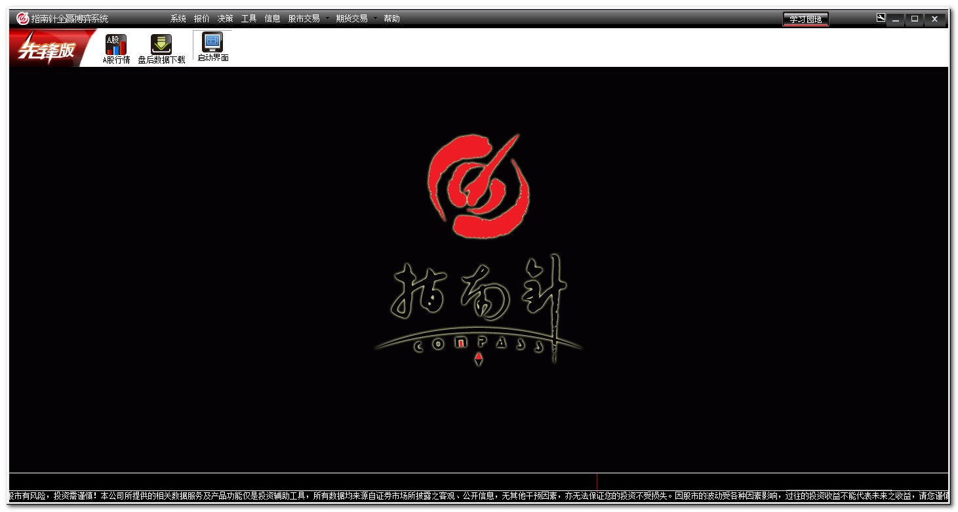Select the red 先锋版 edition badge
The height and width of the screenshot is (512, 958).
click(x=44, y=47)
